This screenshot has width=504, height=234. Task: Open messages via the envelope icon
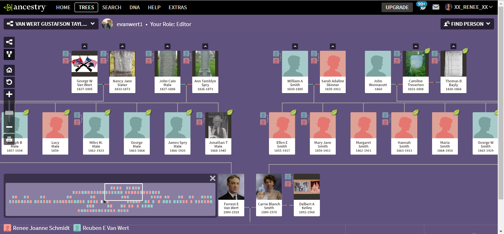(436, 7)
